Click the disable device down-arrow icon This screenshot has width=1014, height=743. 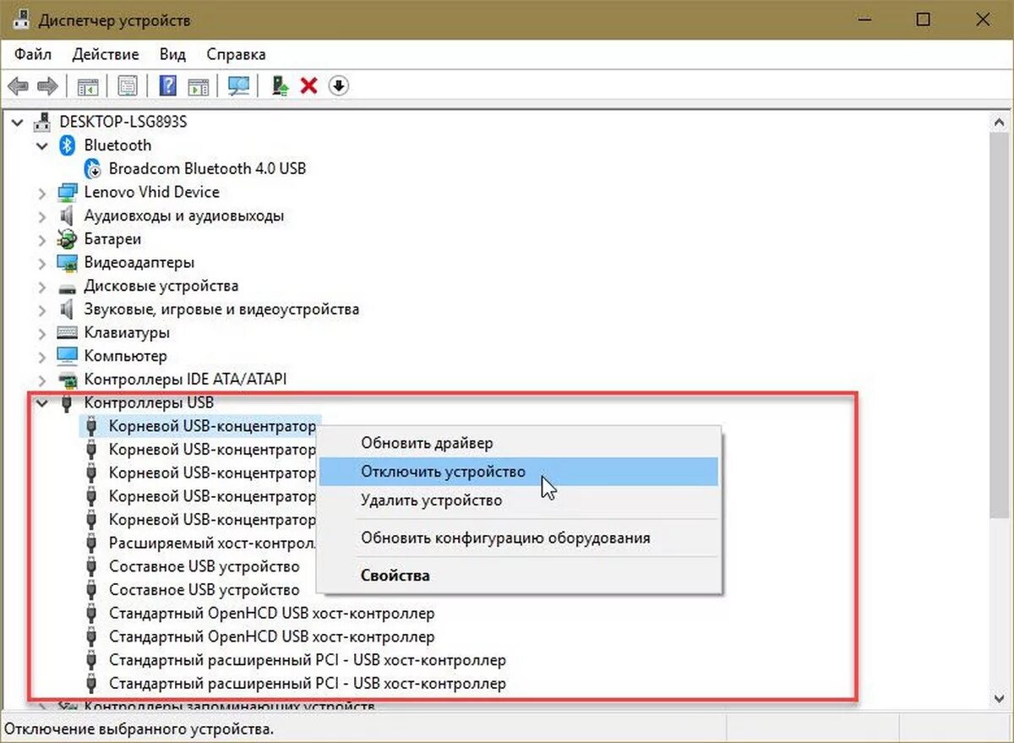point(338,85)
